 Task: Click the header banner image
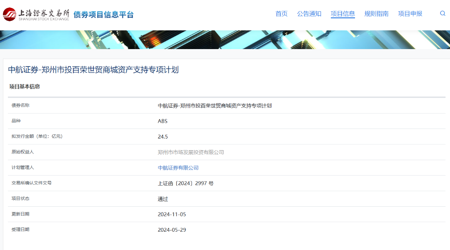(225, 40)
